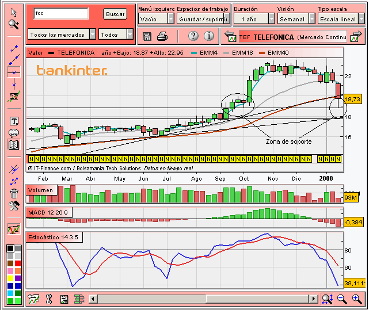Open the Escala lineal scale dropdown
The image size is (369, 310).
(341, 19)
